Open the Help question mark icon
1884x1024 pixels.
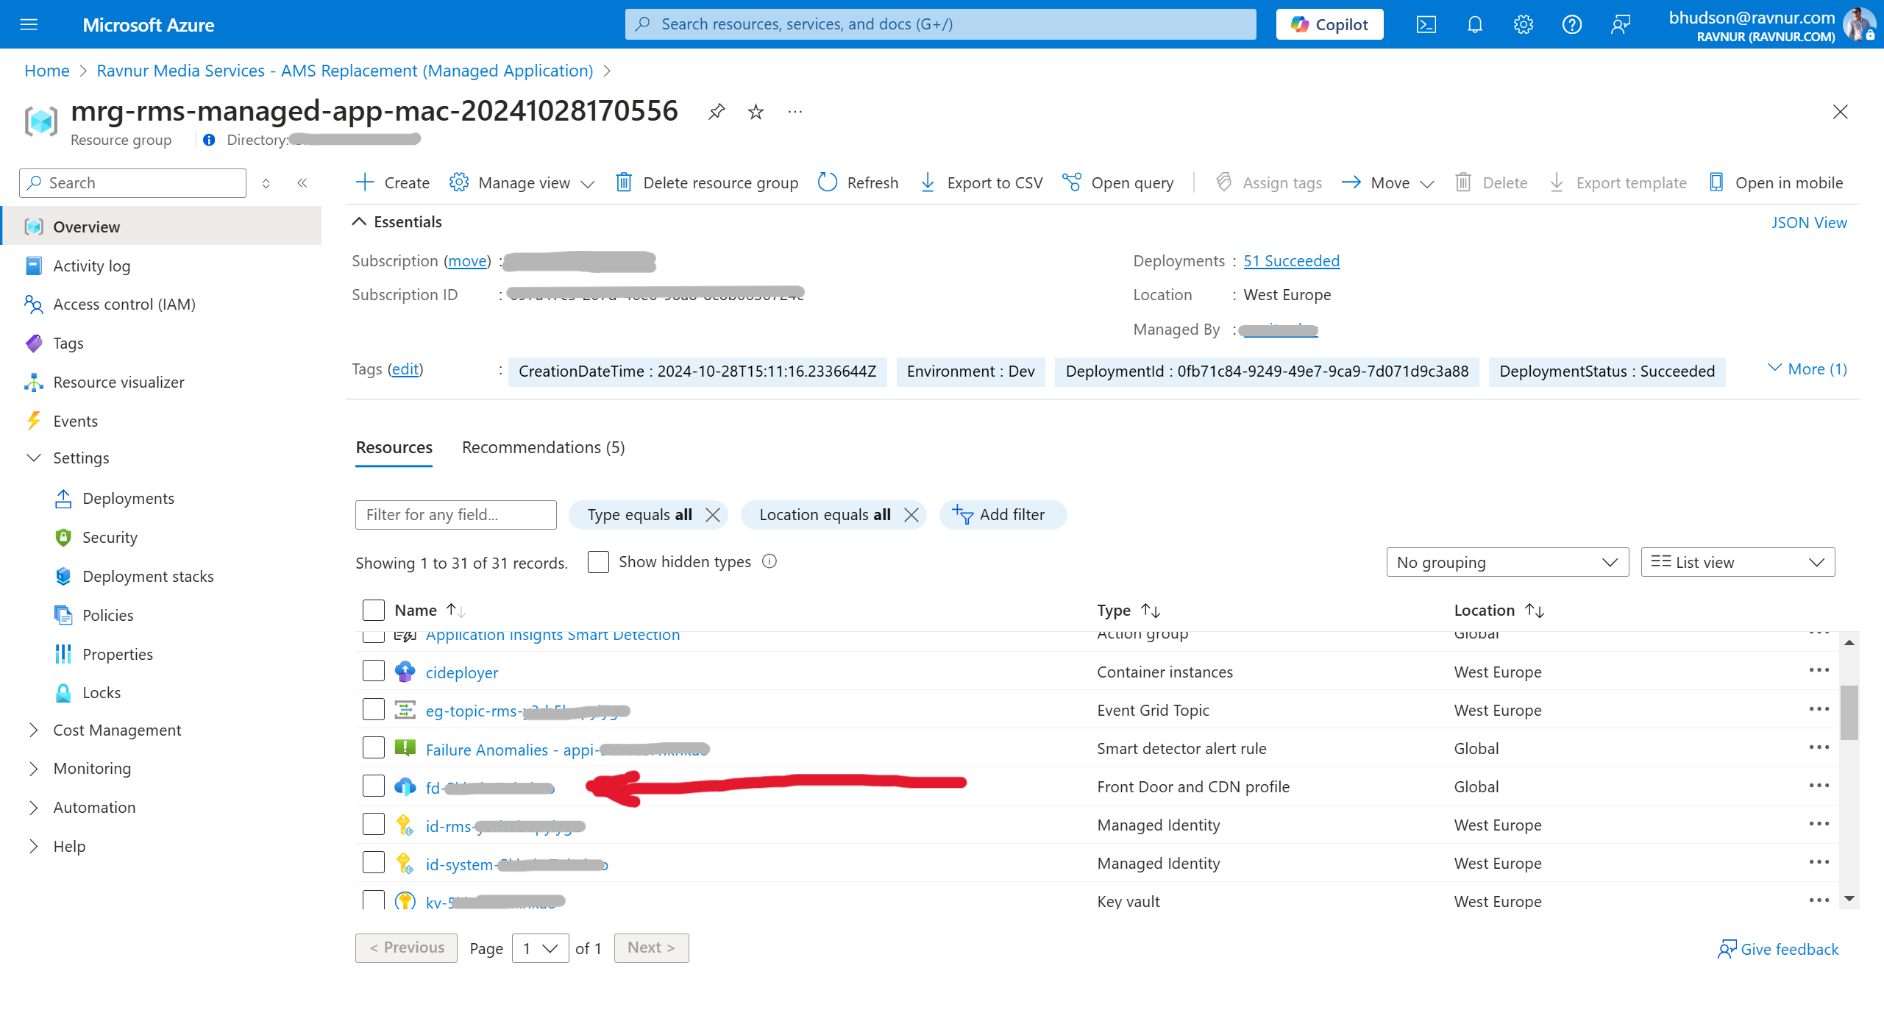[1571, 24]
